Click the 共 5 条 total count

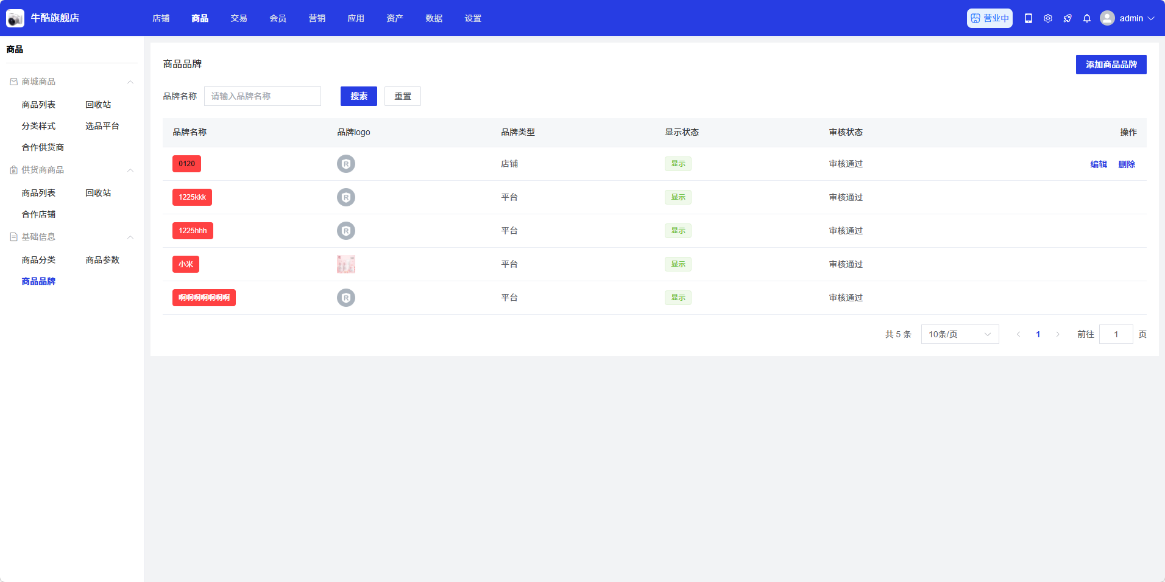point(898,334)
